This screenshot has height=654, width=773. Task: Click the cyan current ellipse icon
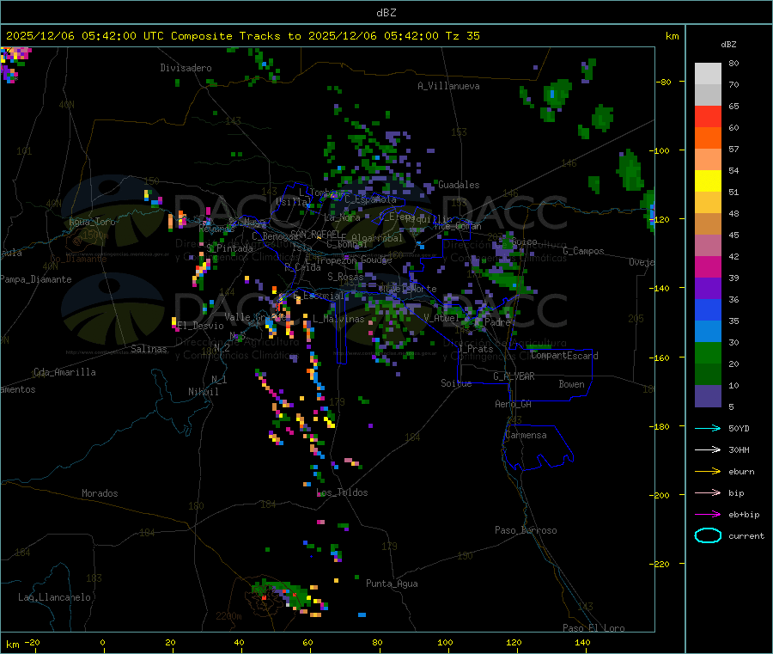pos(708,535)
